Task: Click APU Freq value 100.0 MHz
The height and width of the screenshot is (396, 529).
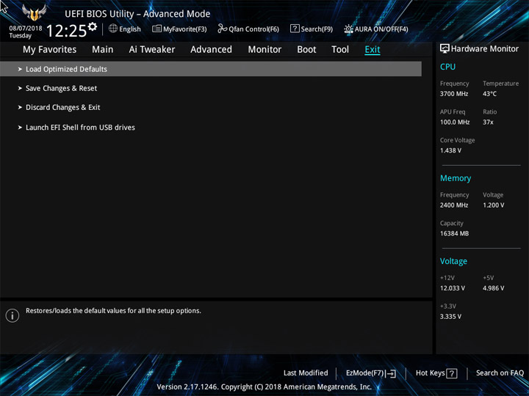Action: (x=455, y=122)
